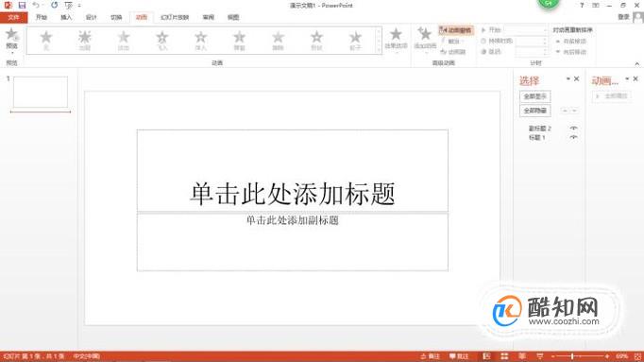Toggle the Animation Pane button

[456, 30]
